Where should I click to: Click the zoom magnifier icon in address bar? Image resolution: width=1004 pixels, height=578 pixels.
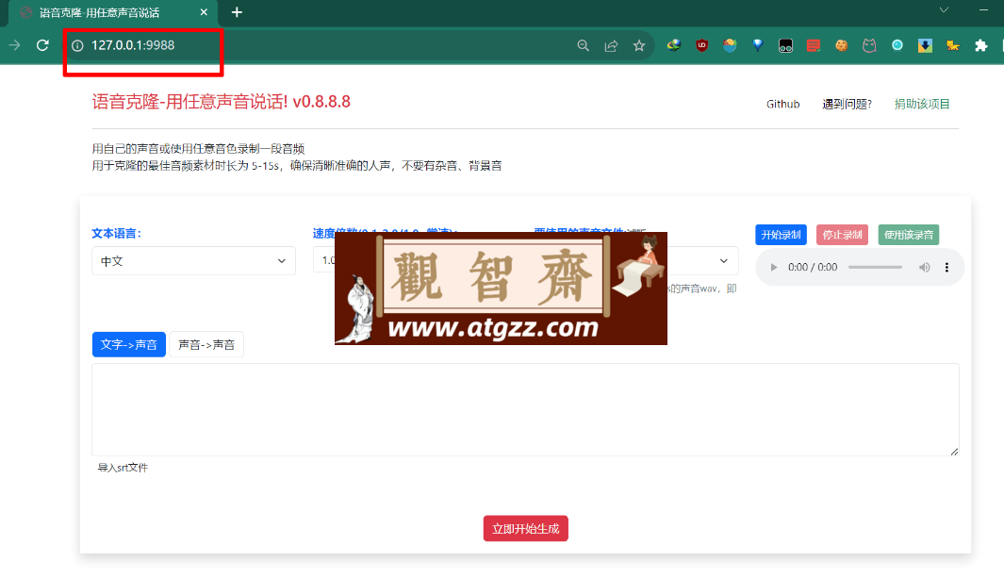tap(583, 45)
